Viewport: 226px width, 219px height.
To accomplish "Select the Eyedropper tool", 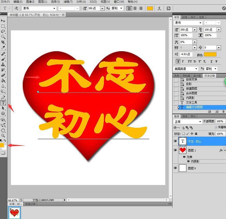I will tap(3, 47).
